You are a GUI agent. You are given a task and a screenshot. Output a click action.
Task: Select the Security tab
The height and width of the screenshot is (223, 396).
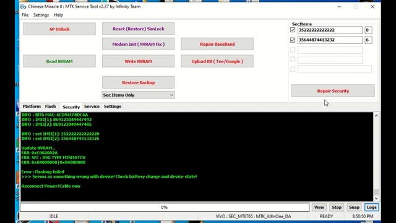pyautogui.click(x=71, y=107)
